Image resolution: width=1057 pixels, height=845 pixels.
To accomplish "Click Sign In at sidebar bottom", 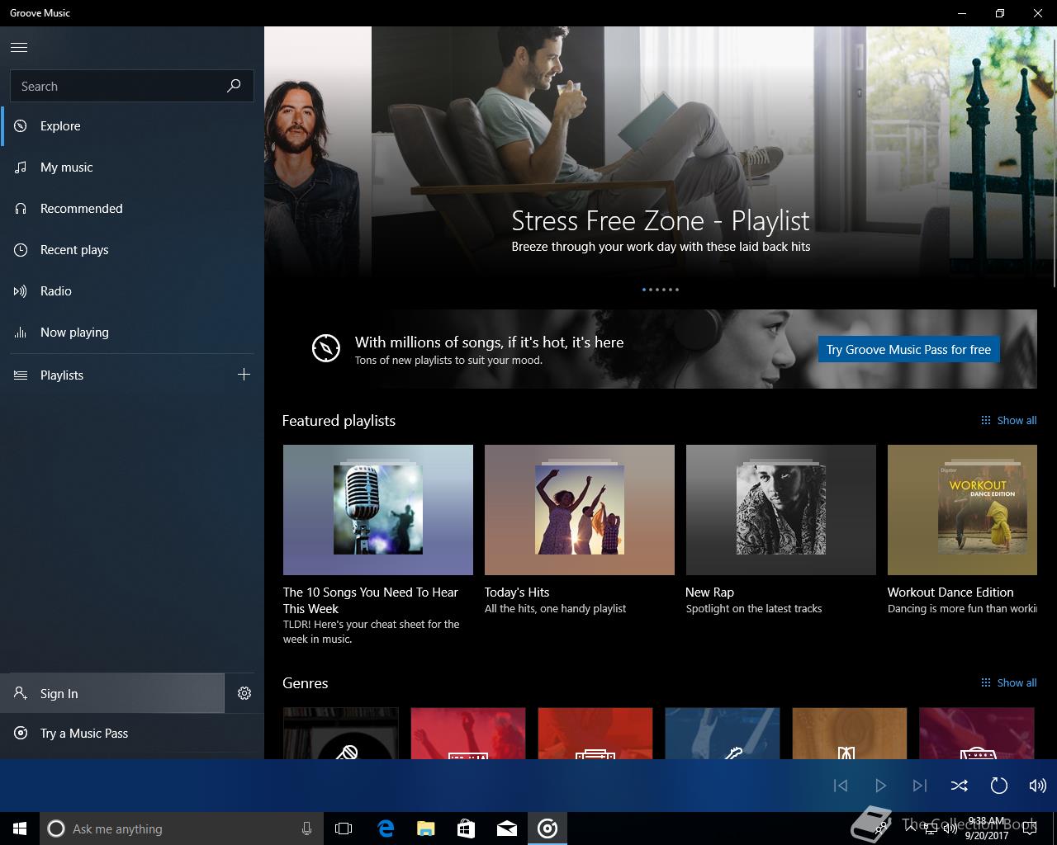I will click(112, 693).
